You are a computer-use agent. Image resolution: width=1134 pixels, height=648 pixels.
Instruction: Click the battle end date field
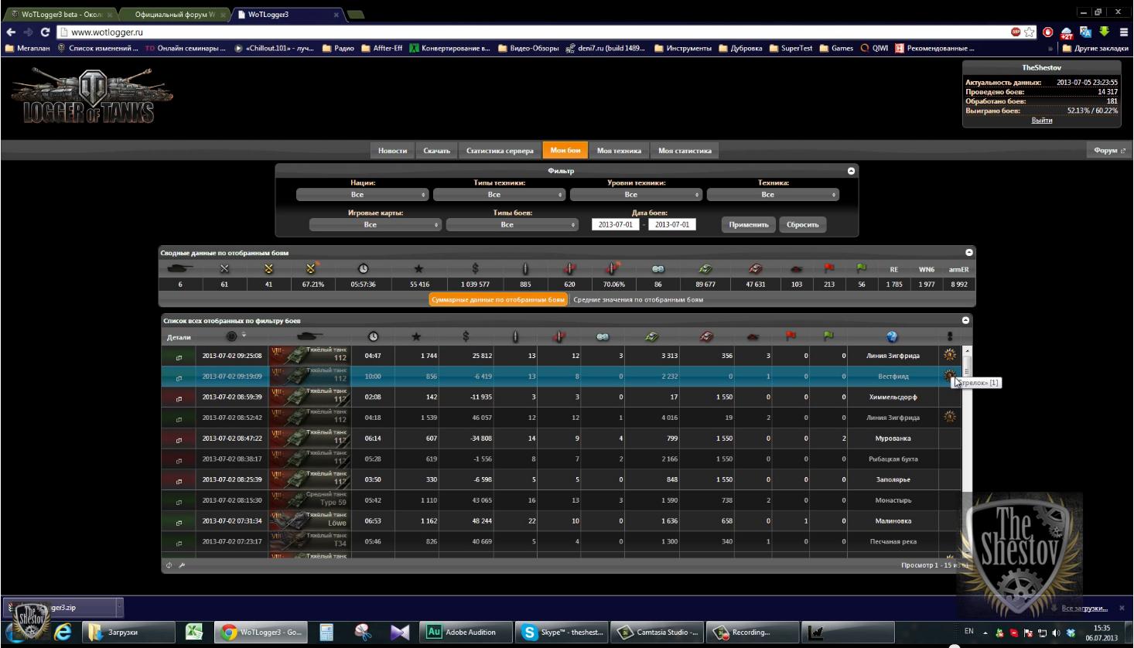[671, 225]
